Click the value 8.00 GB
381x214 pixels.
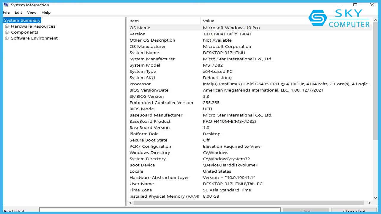(x=211, y=196)
